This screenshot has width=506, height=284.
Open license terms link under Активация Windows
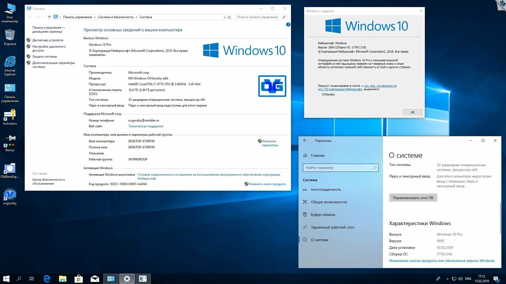click(209, 176)
